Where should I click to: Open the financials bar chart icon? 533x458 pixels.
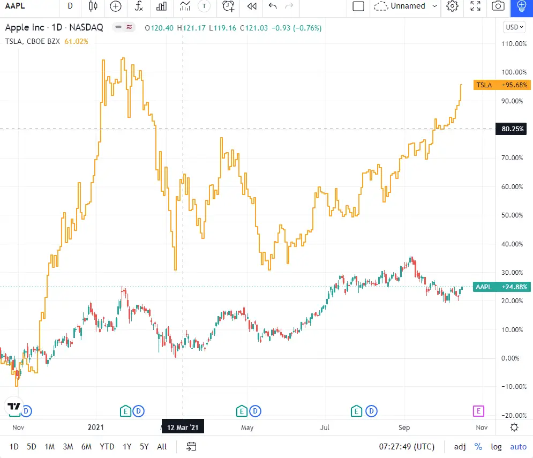pyautogui.click(x=161, y=6)
